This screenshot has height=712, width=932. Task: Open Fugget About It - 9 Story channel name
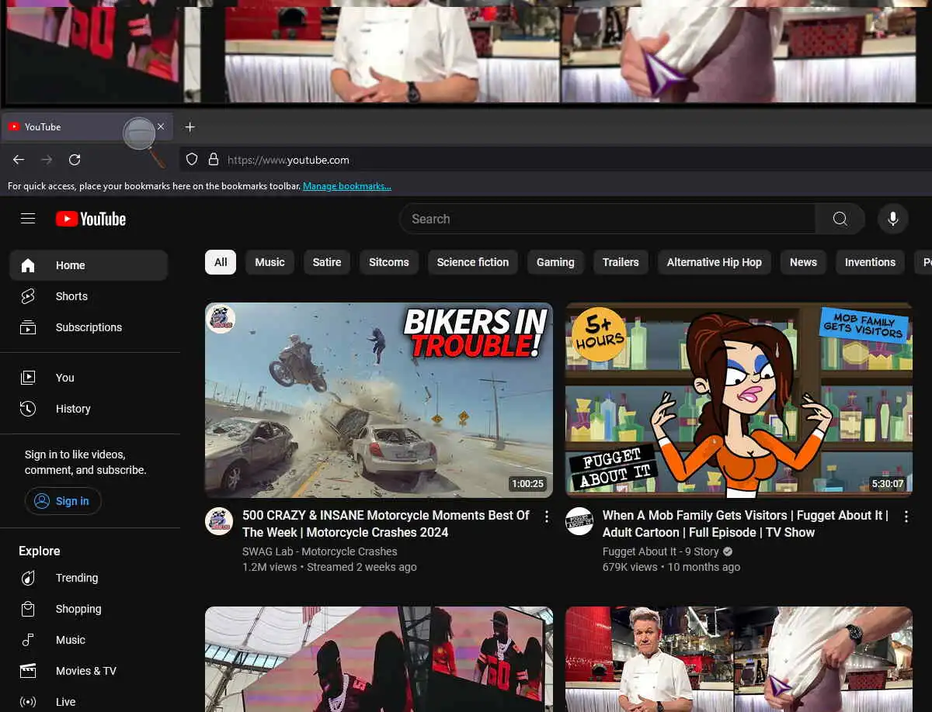[x=661, y=551]
